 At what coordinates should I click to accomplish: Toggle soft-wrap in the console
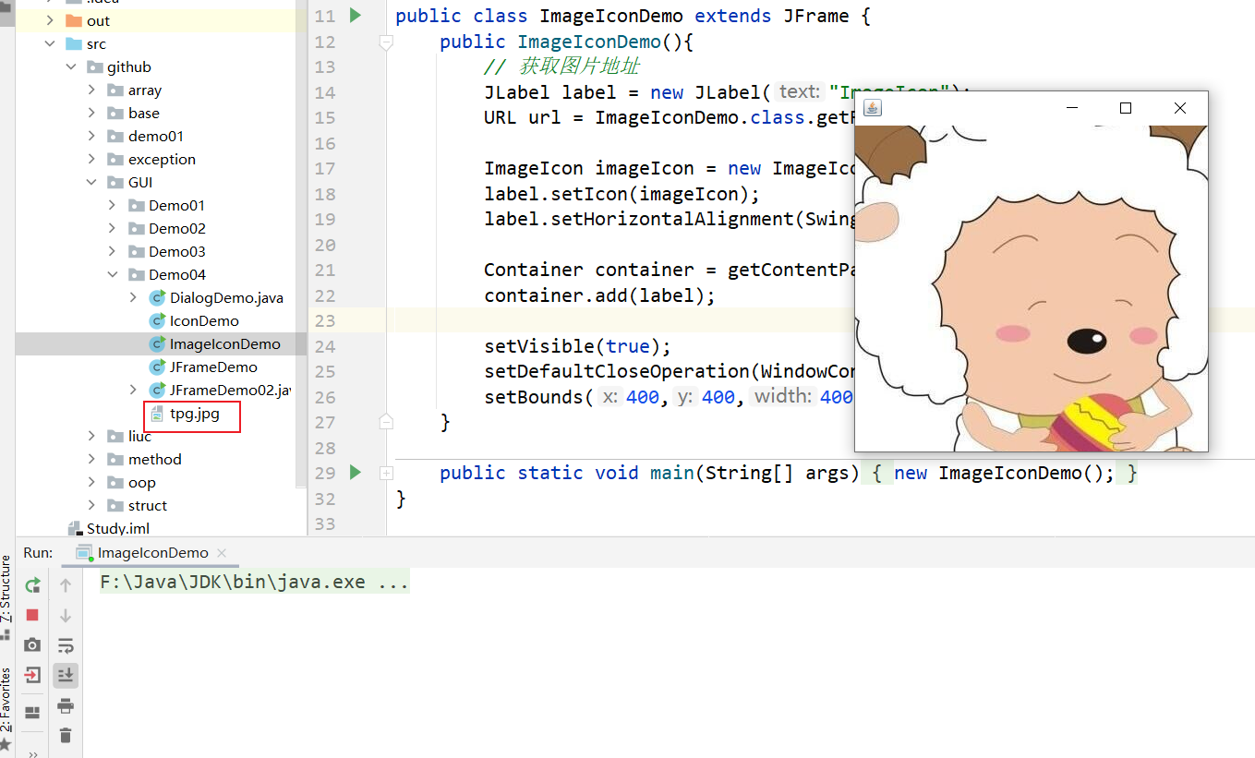point(66,645)
